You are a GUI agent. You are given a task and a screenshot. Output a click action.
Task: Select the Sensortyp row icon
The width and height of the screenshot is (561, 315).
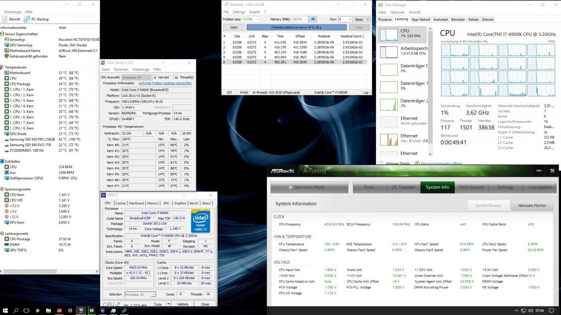7,40
